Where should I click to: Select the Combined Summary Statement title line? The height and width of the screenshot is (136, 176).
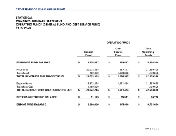[39, 21]
